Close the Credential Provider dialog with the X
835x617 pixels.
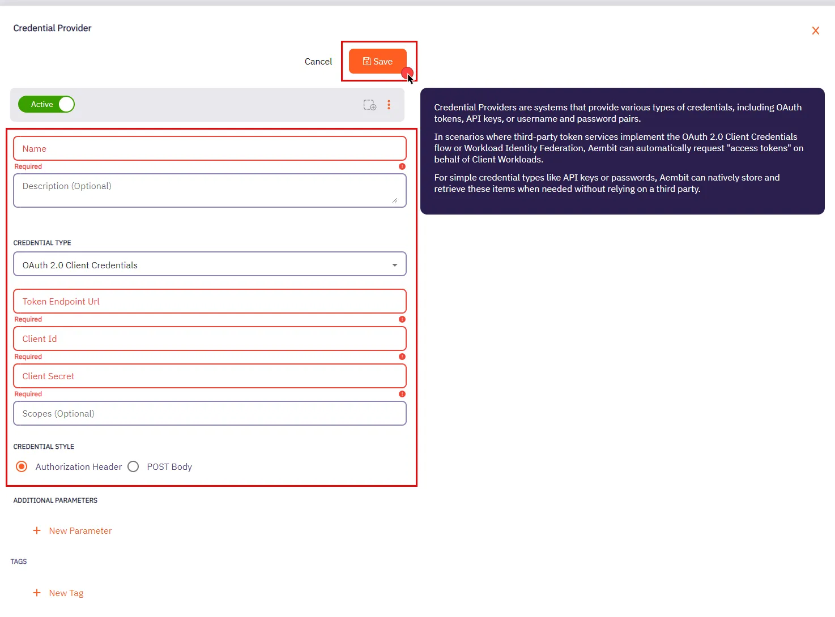(x=815, y=31)
